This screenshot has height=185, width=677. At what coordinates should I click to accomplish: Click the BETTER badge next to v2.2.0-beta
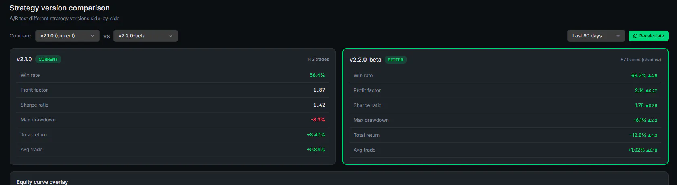(x=395, y=60)
